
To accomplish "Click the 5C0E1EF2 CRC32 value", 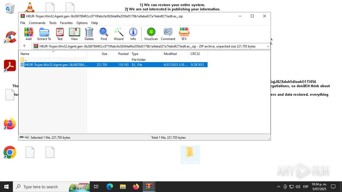I will (x=197, y=65).
